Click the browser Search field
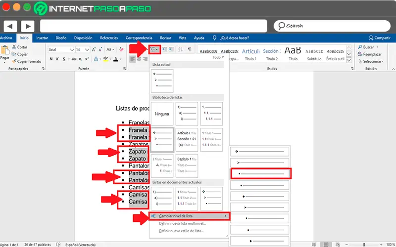This screenshot has width=396, height=247. point(332,26)
